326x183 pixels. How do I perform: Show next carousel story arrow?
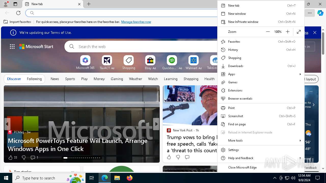(156, 124)
